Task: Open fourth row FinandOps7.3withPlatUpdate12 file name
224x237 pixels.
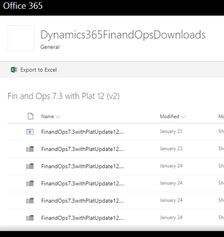Action: coord(83,183)
